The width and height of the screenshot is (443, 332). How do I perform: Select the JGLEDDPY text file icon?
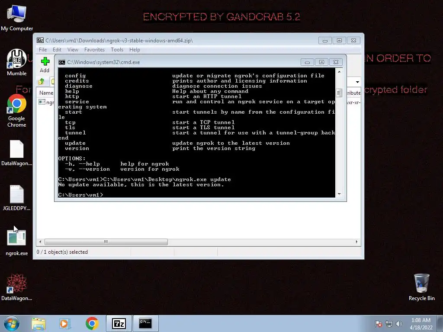[17, 198]
